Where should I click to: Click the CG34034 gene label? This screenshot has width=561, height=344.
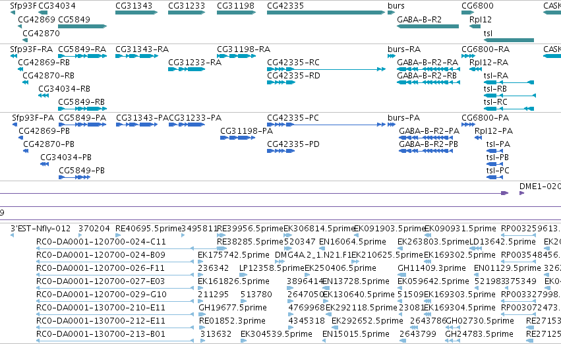point(57,6)
